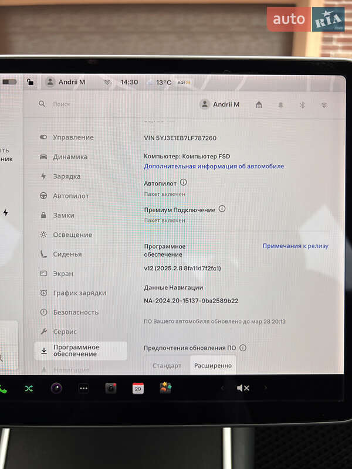Tap the Wi-Fi indicator in status bar
352x469 pixels.
[x=107, y=82]
